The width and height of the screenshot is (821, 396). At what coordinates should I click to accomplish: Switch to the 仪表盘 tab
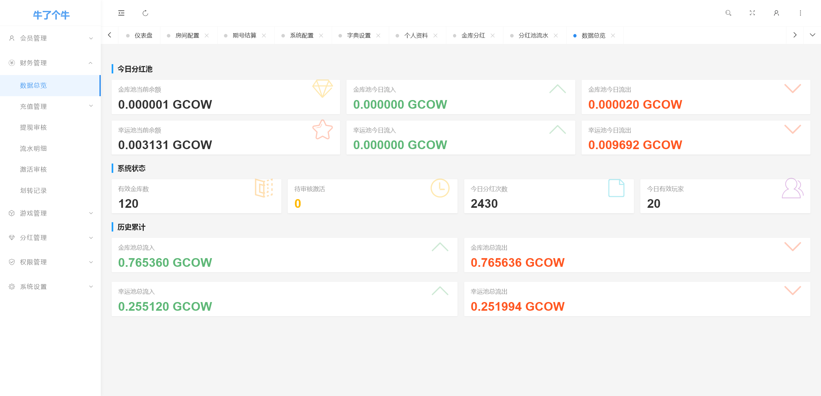coord(143,36)
